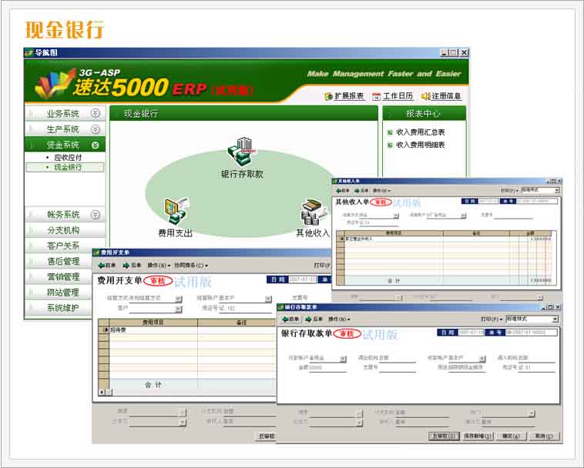Expand the 生产系统 sidebar section
The height and width of the screenshot is (468, 584).
(x=95, y=129)
